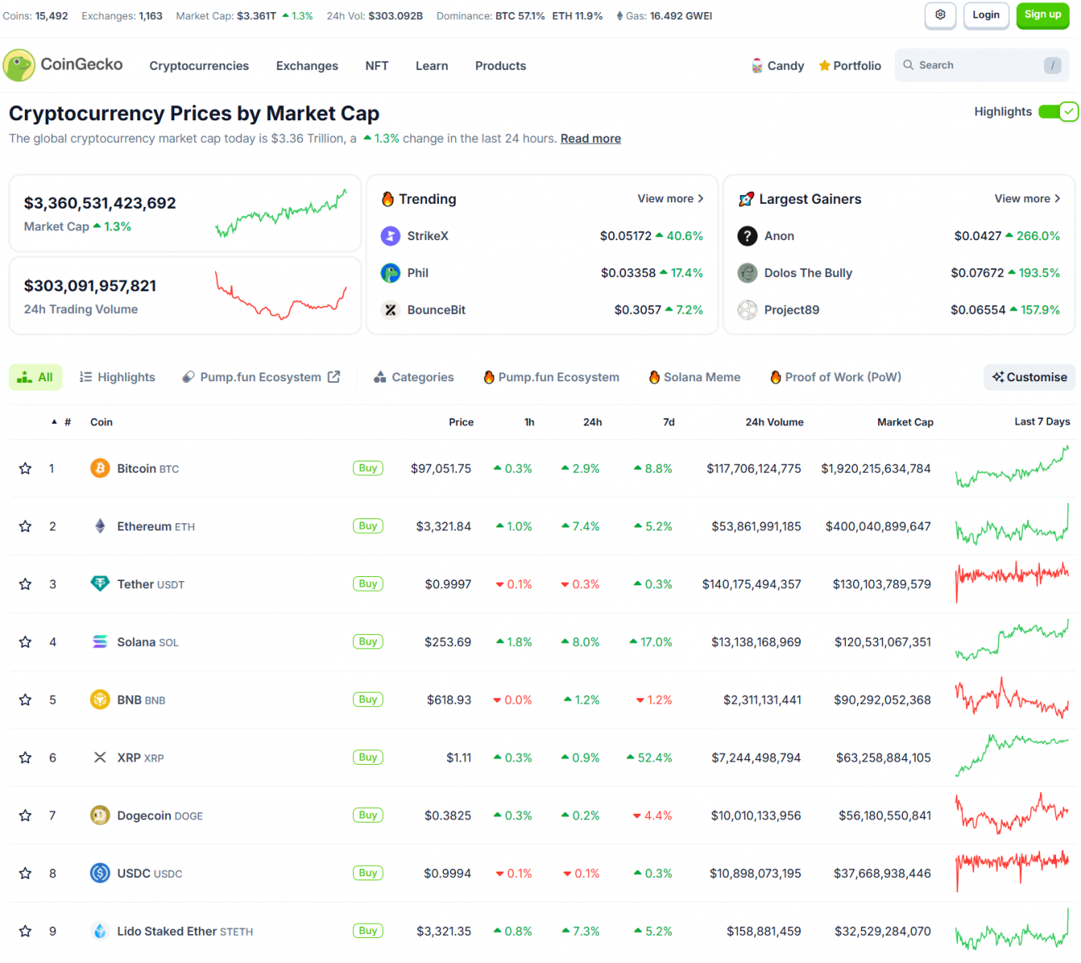Sort the table by Market Cap header

(905, 422)
